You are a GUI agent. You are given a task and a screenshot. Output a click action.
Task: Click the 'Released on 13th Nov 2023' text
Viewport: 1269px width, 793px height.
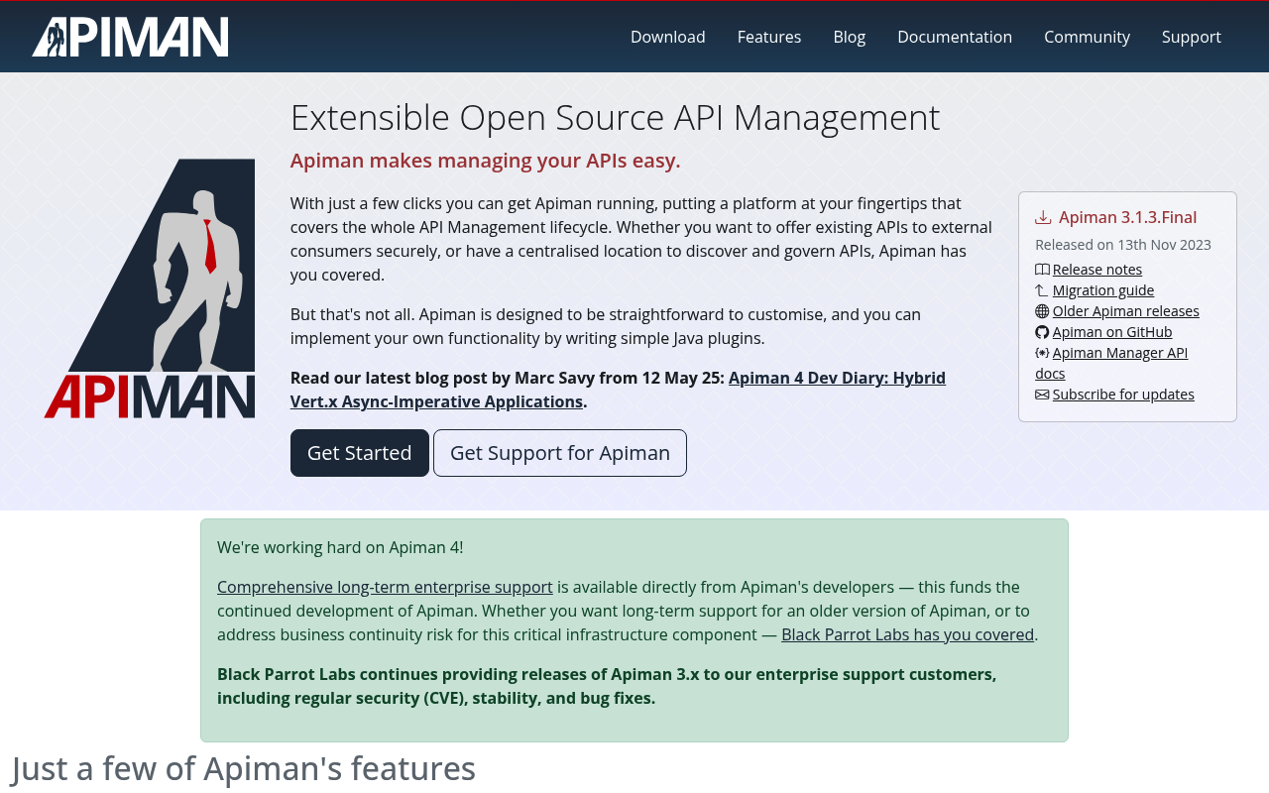click(x=1123, y=245)
